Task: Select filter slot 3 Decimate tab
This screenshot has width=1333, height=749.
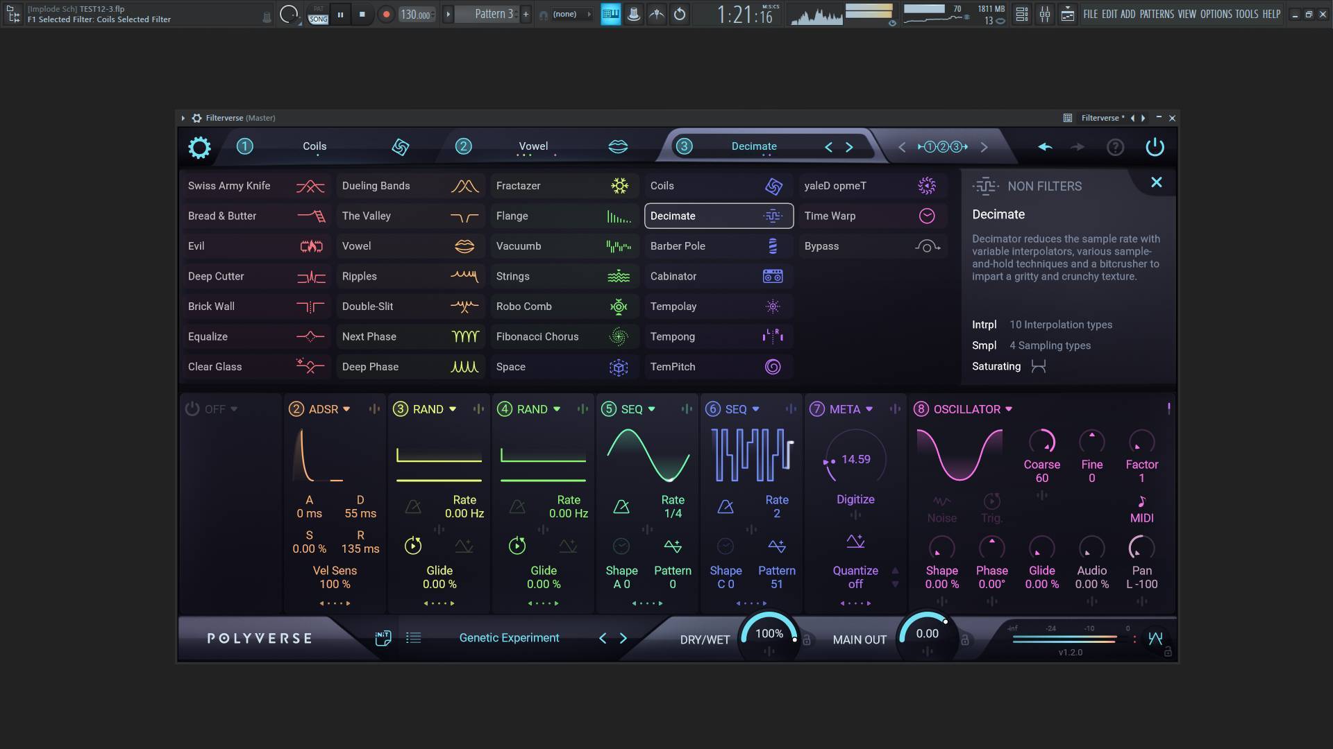Action: point(754,146)
